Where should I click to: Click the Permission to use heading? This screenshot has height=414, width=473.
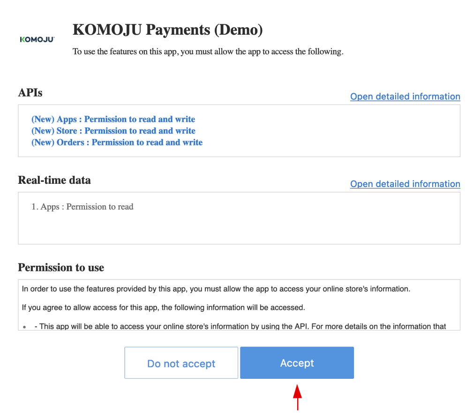tap(61, 268)
